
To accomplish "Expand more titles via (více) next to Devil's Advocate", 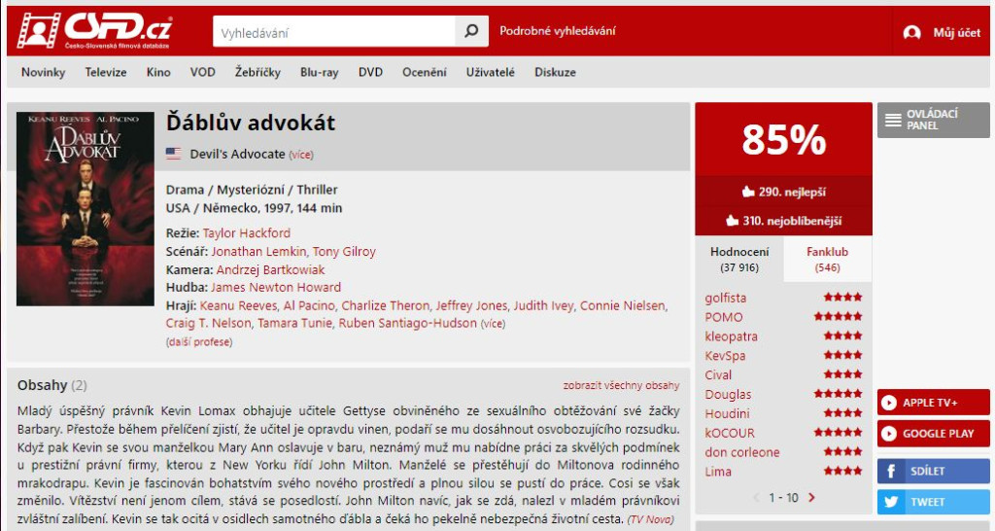I will coord(301,155).
